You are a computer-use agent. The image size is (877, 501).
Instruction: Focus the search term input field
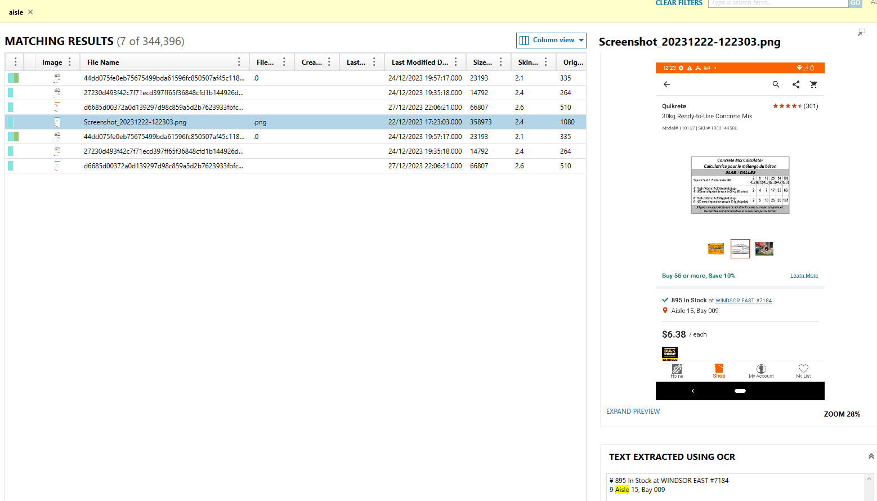(778, 3)
